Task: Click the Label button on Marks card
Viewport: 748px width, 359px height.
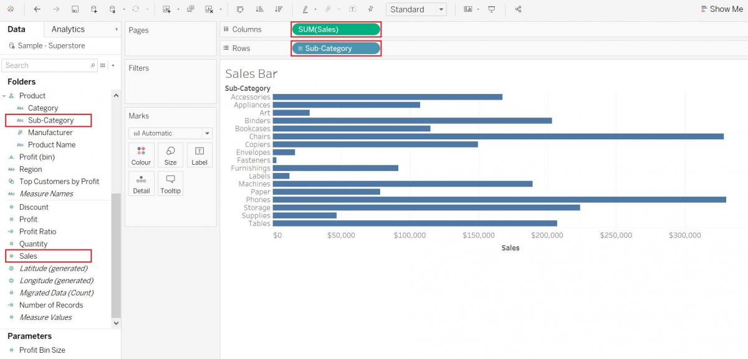Action: pos(199,156)
